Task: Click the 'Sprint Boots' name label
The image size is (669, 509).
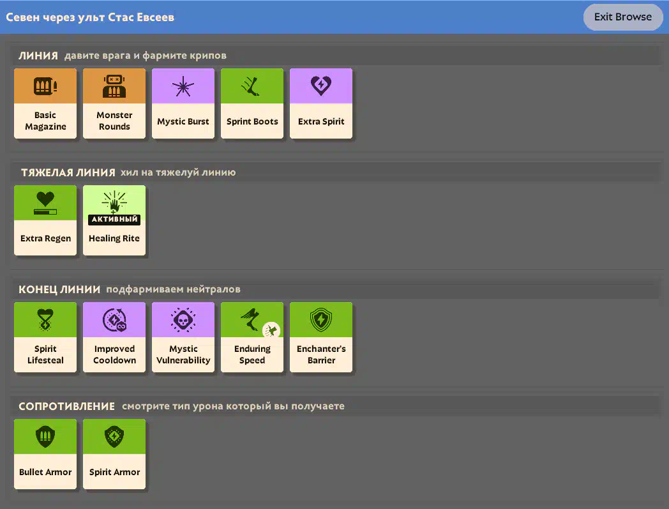Action: (x=252, y=121)
